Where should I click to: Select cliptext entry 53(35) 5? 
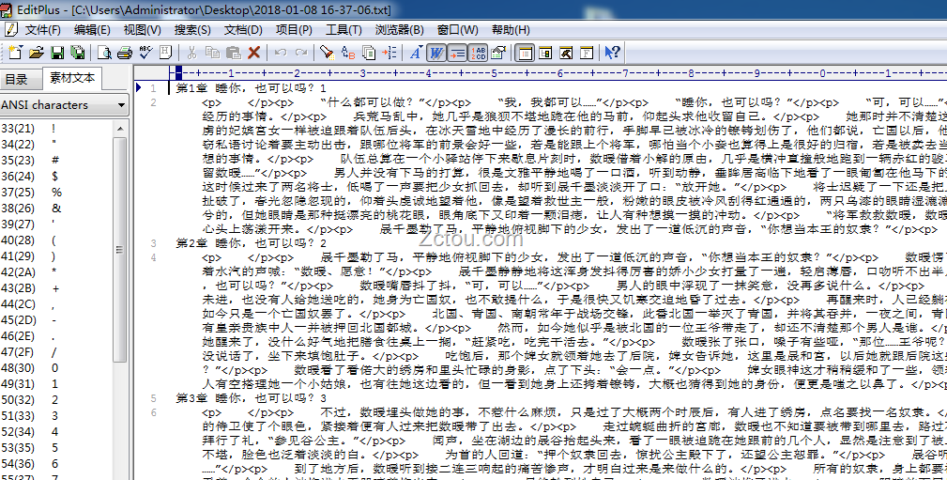click(x=56, y=448)
